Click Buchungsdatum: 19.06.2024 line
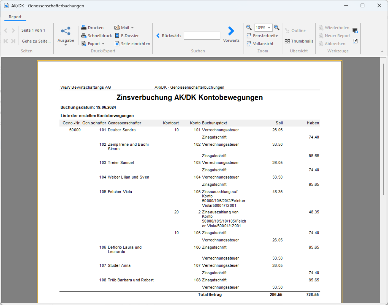 pos(88,108)
